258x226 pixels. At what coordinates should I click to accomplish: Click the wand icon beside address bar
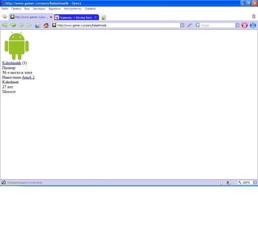click(x=189, y=25)
